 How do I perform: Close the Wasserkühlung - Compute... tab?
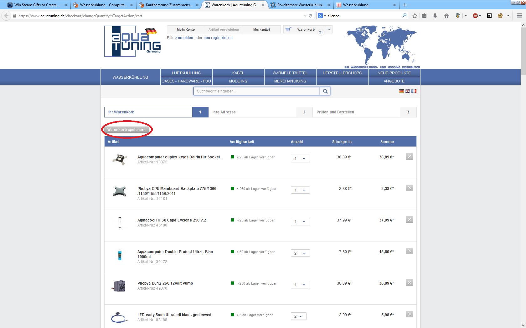(131, 5)
